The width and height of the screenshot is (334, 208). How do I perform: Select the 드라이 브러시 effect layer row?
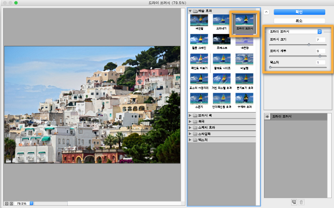(296, 117)
